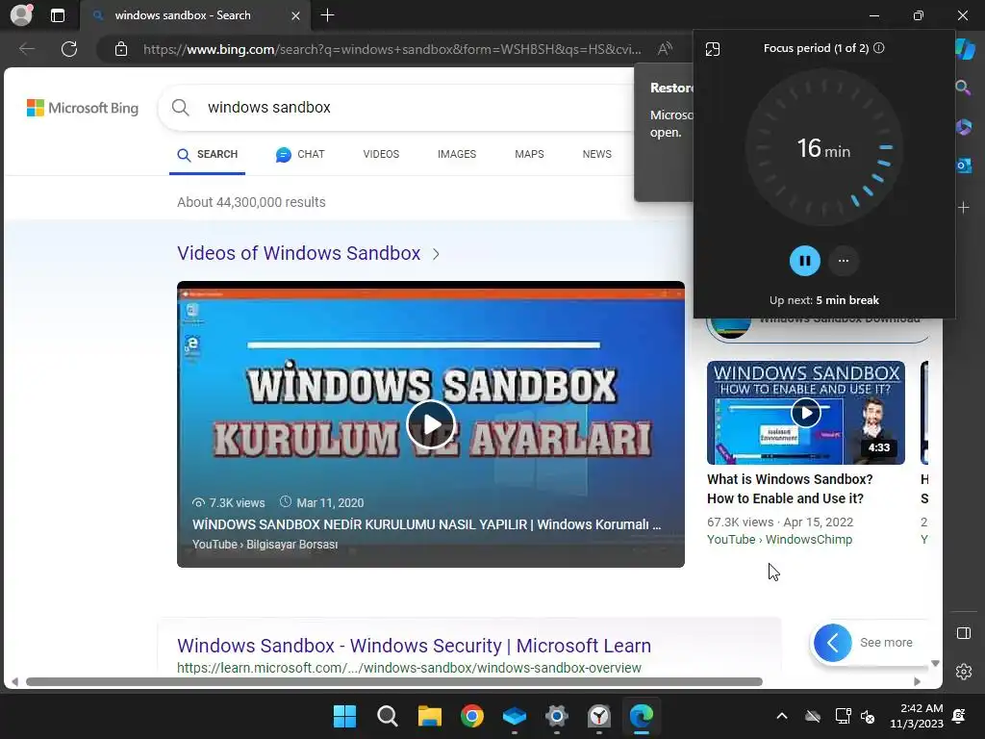
Task: Switch to the MAPS tab
Action: pyautogui.click(x=529, y=154)
